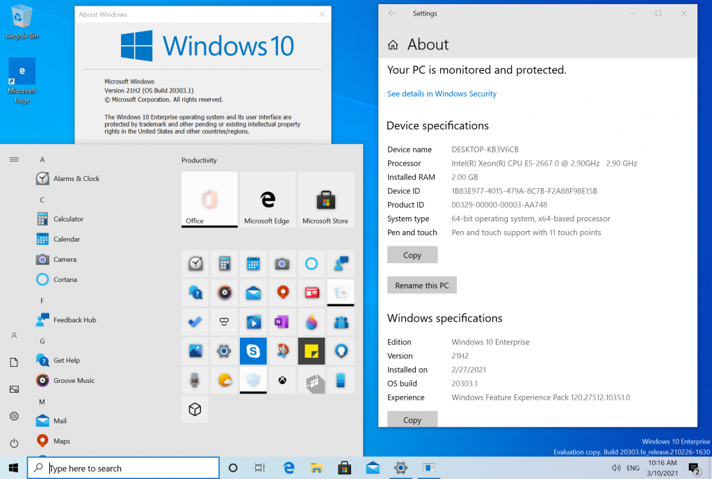712x479 pixels.
Task: Open the Office tile in Productivity group
Action: coord(209,199)
